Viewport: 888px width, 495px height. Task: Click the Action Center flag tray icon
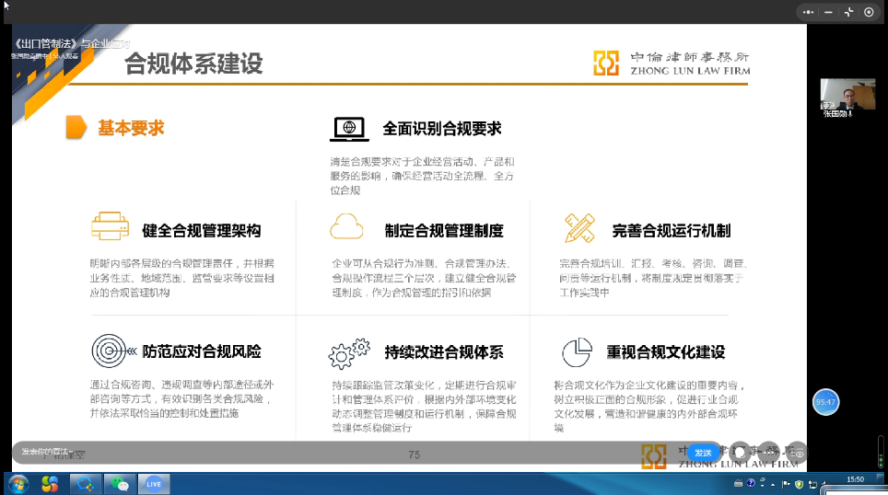click(785, 485)
